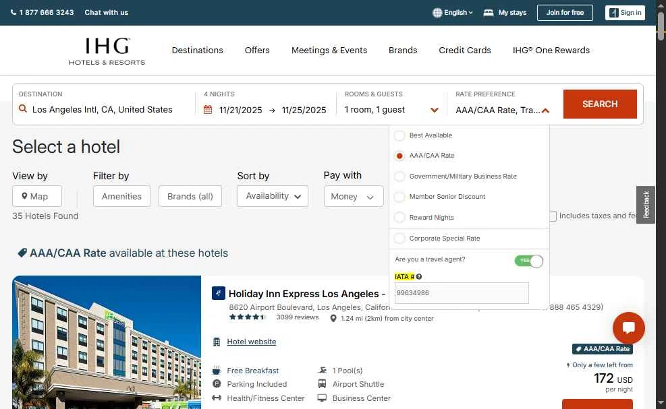This screenshot has width=666, height=409.
Task: Click the arrow between the stay dates
Action: click(x=272, y=111)
